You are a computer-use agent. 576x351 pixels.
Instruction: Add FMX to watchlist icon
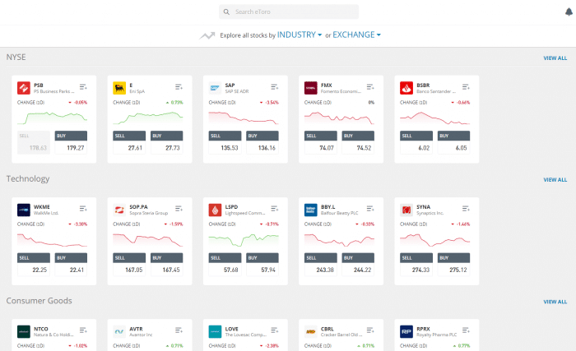[370, 87]
